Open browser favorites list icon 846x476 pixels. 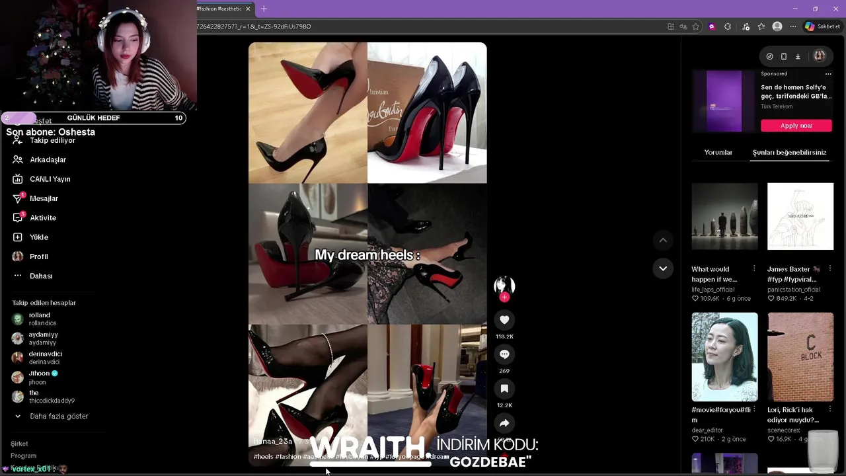pos(761,26)
